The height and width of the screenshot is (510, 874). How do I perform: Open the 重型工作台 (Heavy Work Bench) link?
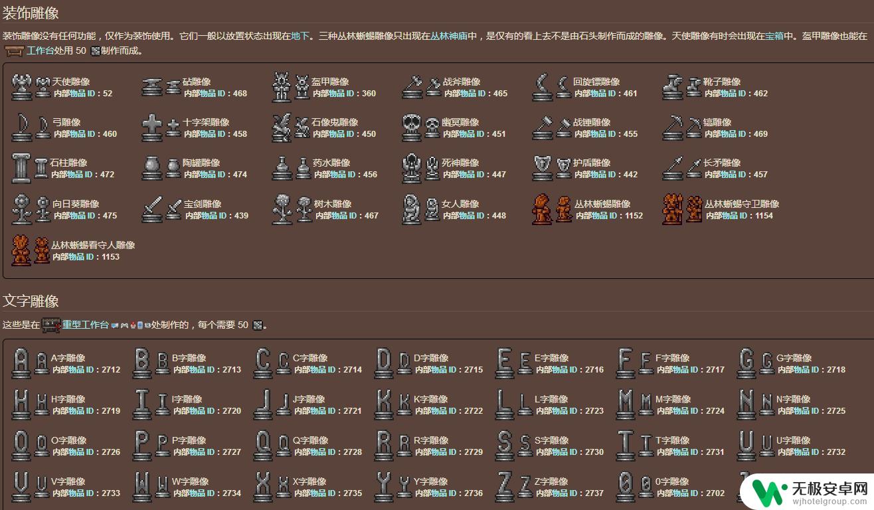[86, 325]
